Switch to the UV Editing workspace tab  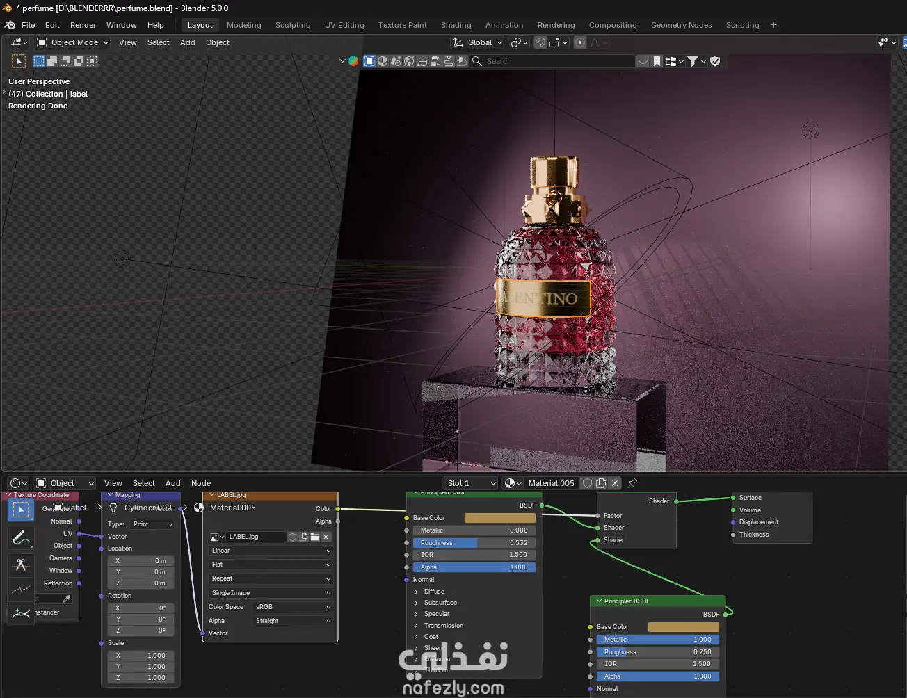pos(344,25)
